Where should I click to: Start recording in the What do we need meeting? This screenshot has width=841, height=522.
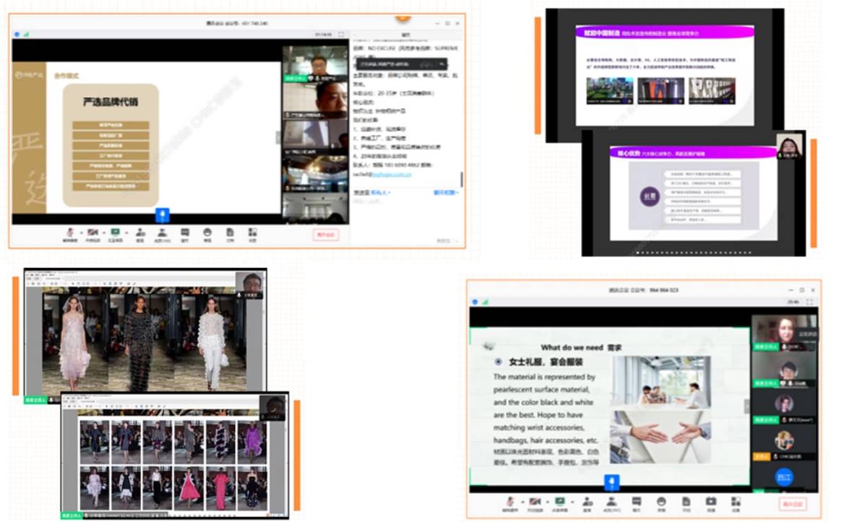(x=711, y=505)
